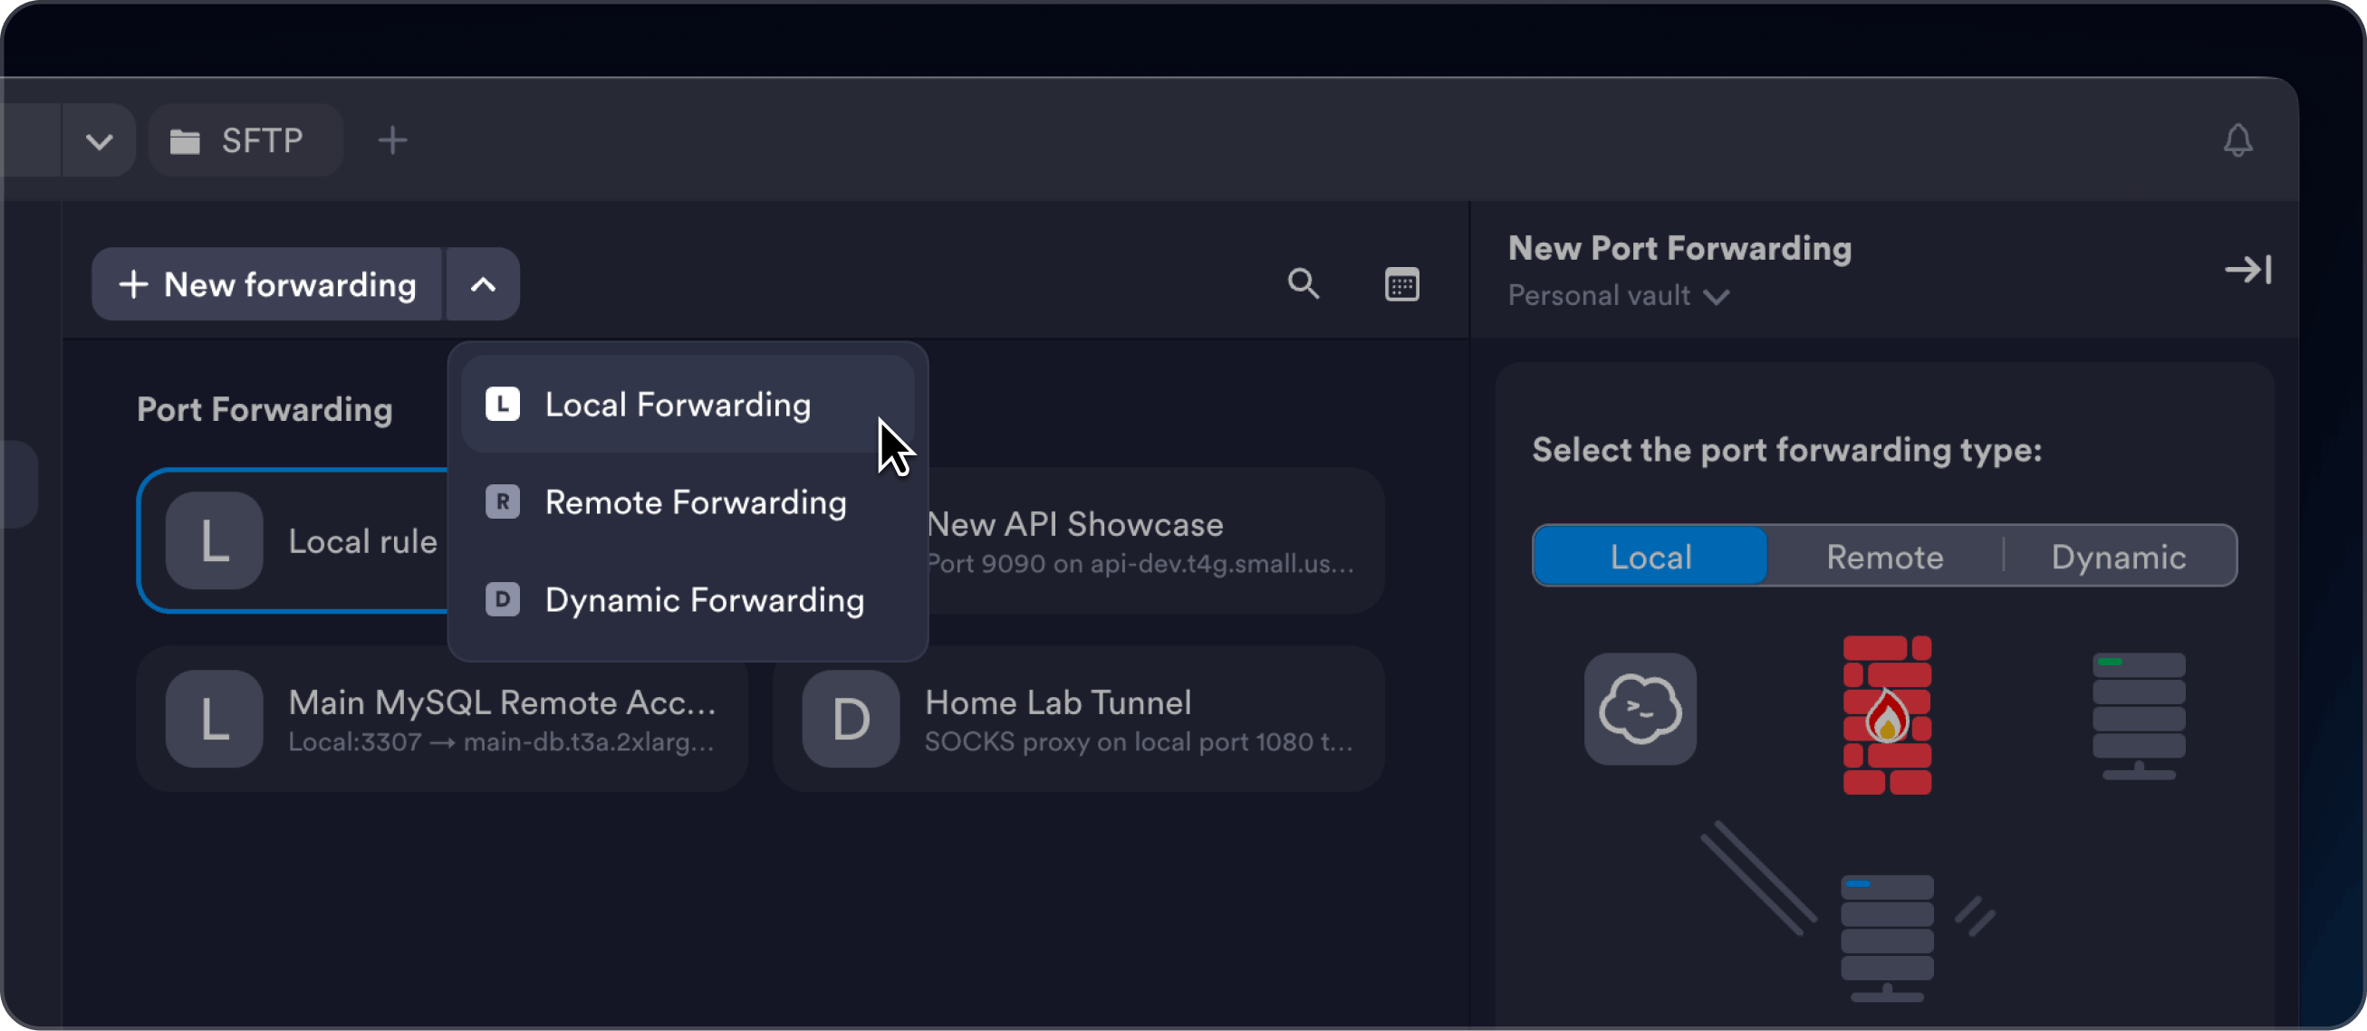The image size is (2367, 1031).
Task: Select the Dynamic forwarding type
Action: (2119, 557)
